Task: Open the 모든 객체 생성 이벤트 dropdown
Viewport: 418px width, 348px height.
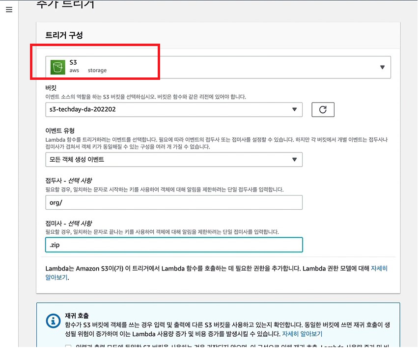Action: point(174,160)
